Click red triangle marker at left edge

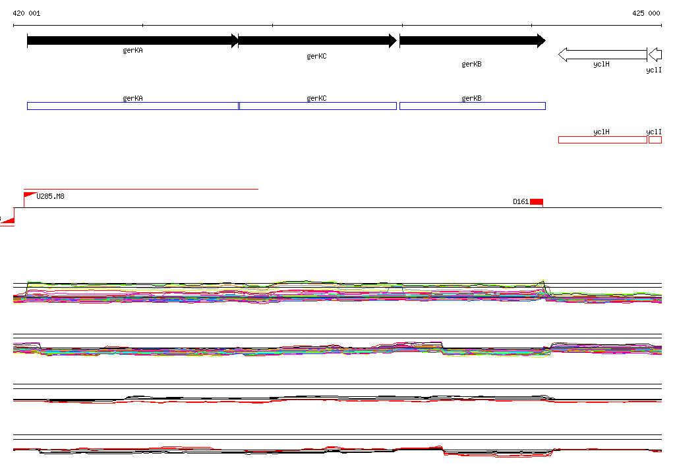tap(7, 219)
